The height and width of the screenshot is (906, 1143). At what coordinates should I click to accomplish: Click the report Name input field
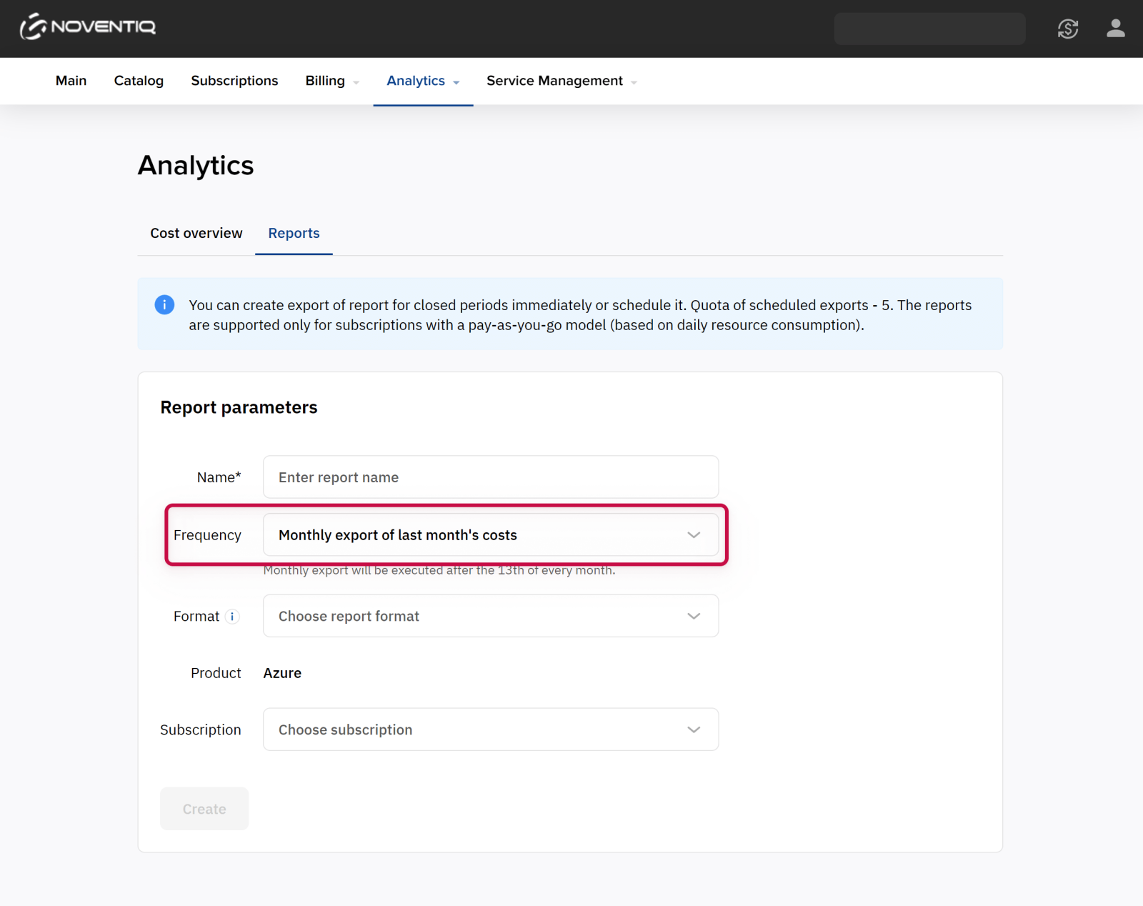(x=490, y=477)
